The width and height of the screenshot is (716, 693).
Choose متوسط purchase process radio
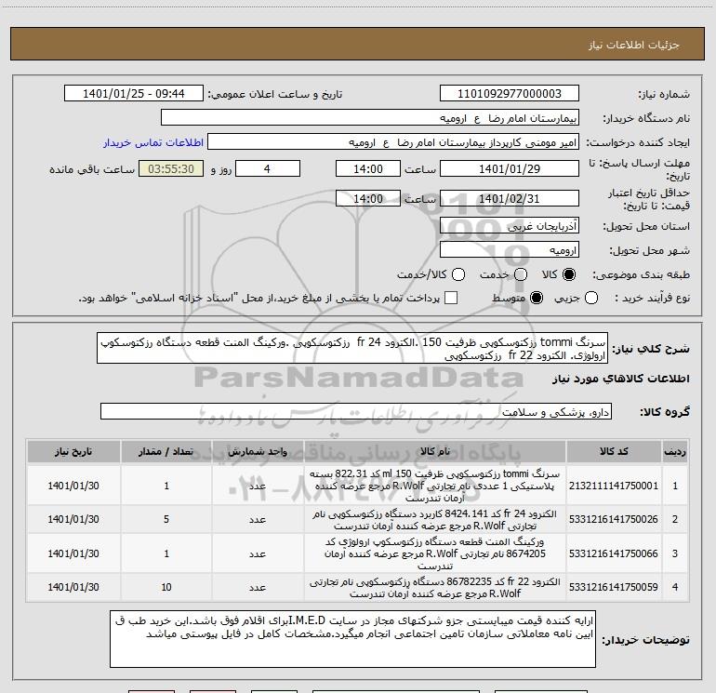click(537, 298)
